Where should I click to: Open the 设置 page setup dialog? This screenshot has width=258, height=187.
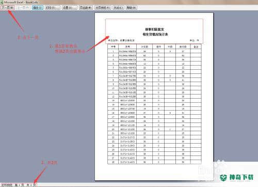(x=69, y=8)
